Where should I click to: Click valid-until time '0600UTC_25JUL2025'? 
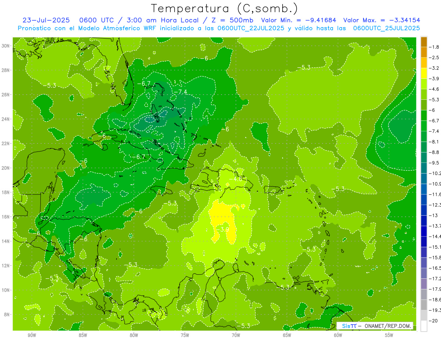(x=386, y=28)
